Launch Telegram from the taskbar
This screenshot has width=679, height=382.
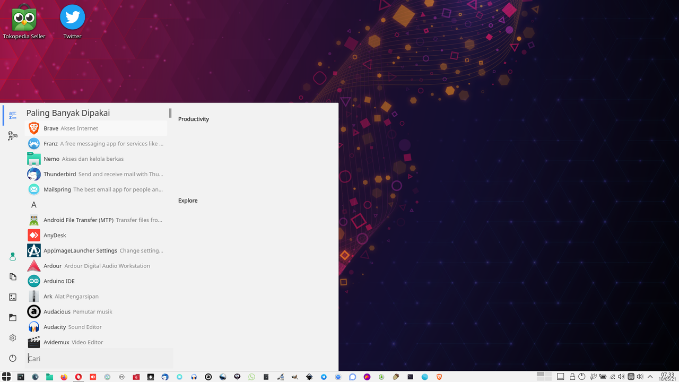324,377
